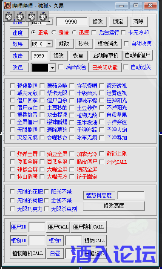Click the 僵尸随机CALL button
This screenshot has height=269, width=162.
pyautogui.click(x=88, y=227)
